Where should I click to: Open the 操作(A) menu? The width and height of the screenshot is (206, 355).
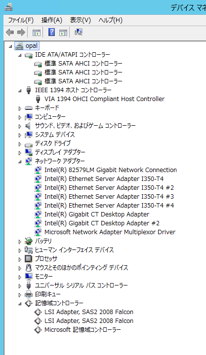(x=52, y=20)
